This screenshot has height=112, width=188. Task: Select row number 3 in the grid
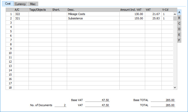pyautogui.click(x=10, y=23)
